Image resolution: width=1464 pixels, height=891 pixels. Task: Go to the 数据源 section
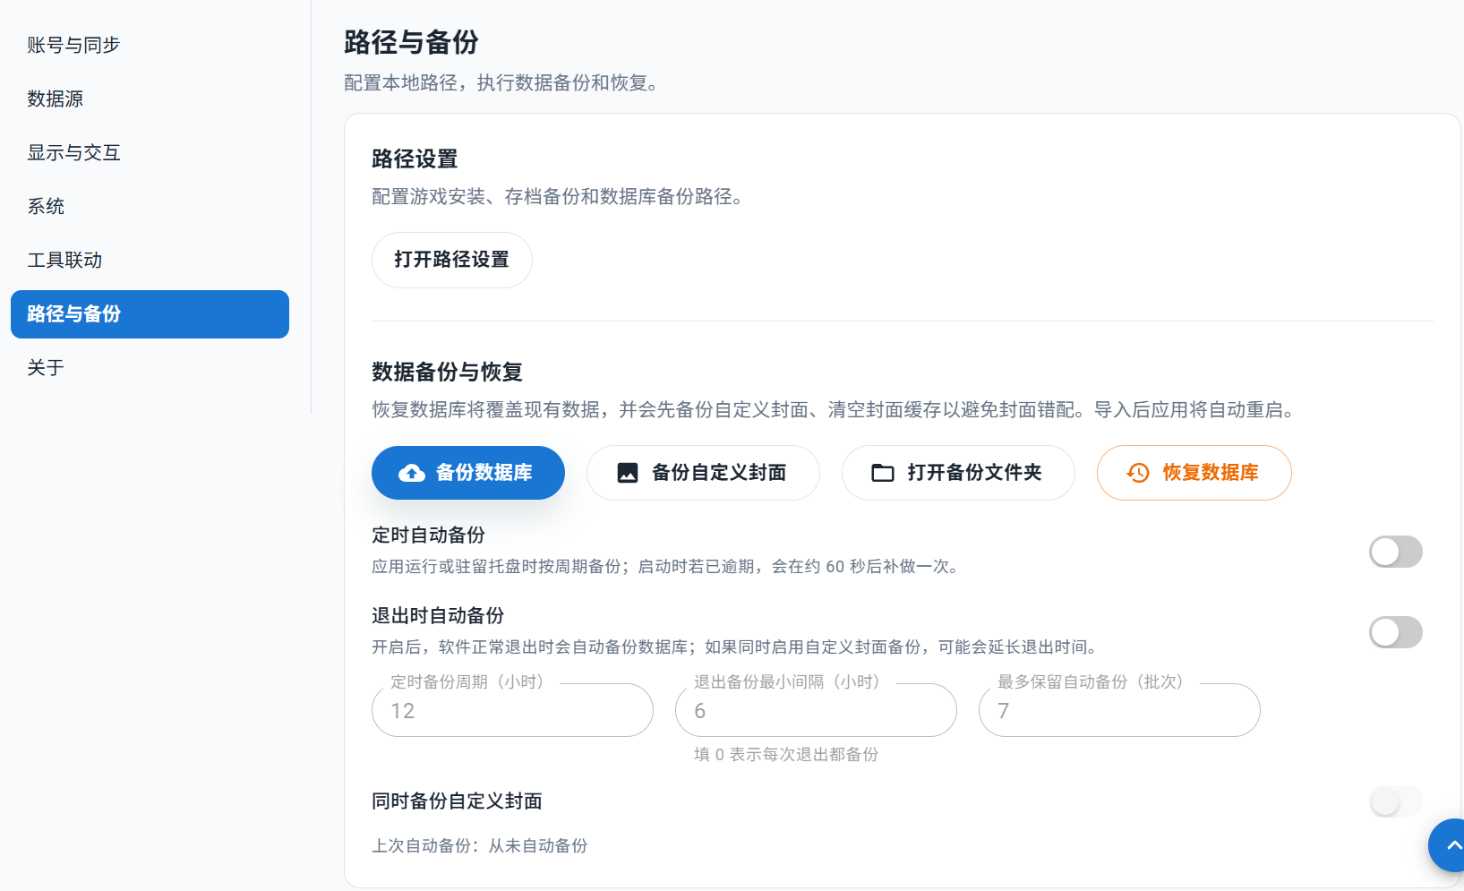coord(150,99)
